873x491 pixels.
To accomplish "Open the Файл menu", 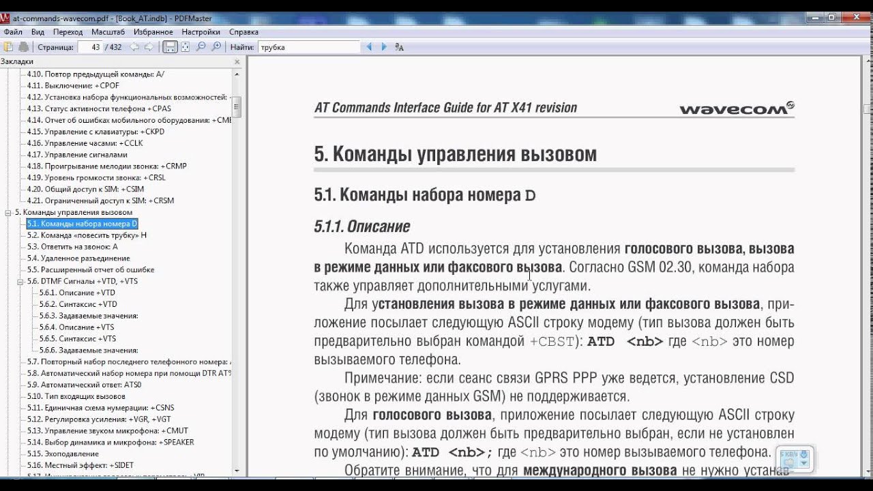I will [x=13, y=32].
